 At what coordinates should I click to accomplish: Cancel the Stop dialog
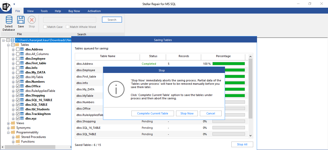point(211,113)
